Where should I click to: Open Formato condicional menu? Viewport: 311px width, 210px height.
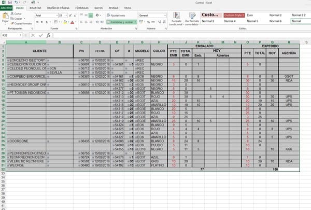coord(176,19)
